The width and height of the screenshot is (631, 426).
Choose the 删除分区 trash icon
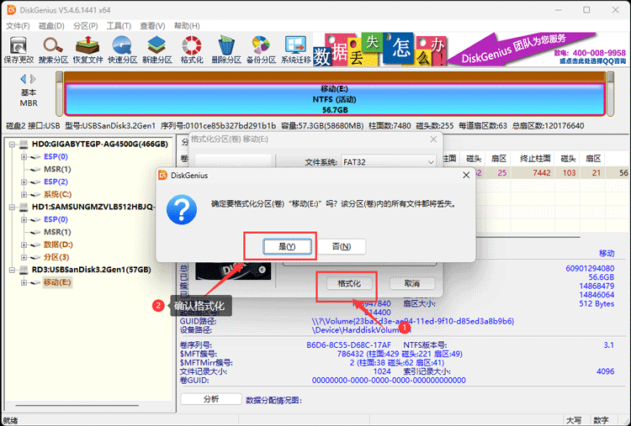pos(226,50)
